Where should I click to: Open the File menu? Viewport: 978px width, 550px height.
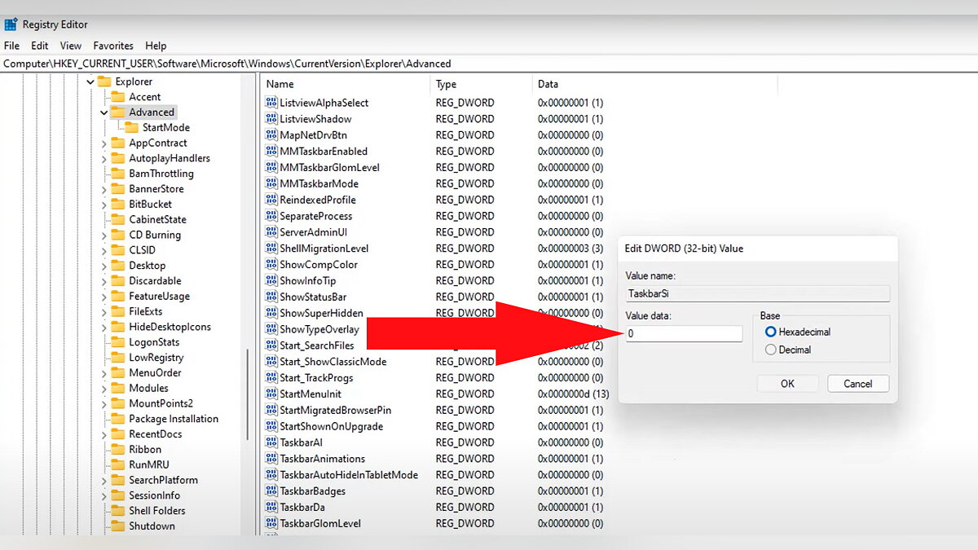click(11, 46)
